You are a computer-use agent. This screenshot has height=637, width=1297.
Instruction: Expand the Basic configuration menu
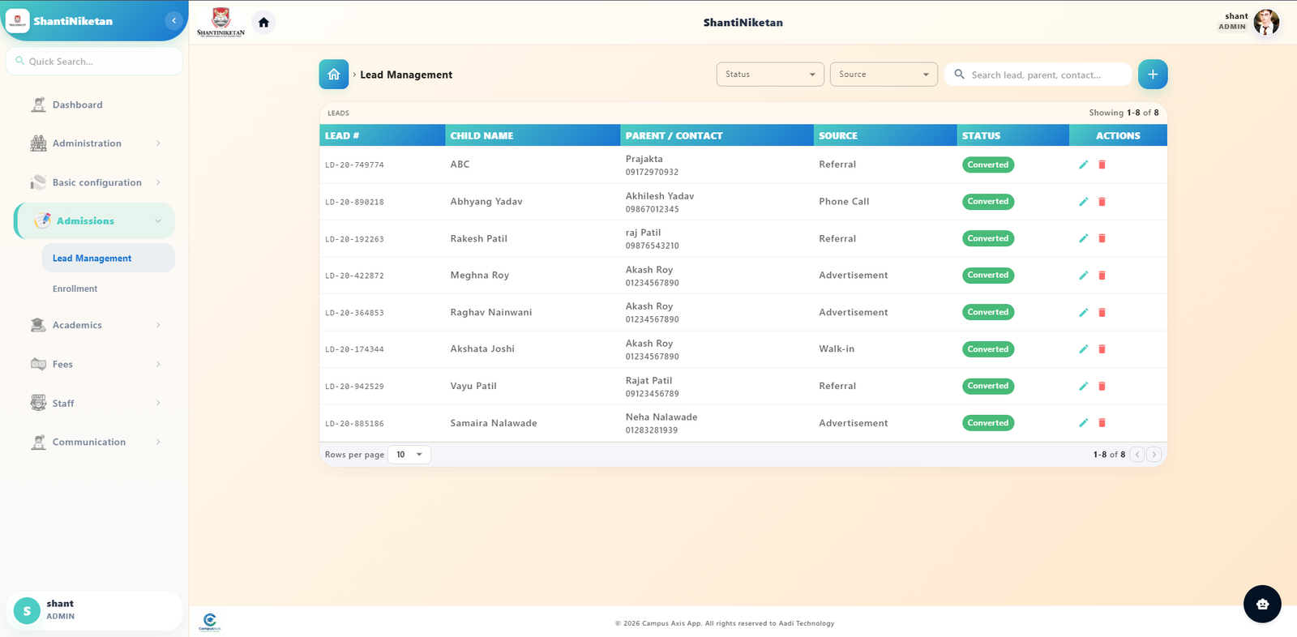(x=95, y=182)
